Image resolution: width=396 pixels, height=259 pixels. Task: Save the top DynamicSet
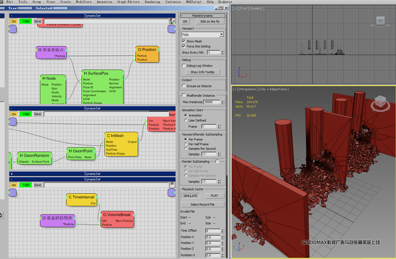37,22
